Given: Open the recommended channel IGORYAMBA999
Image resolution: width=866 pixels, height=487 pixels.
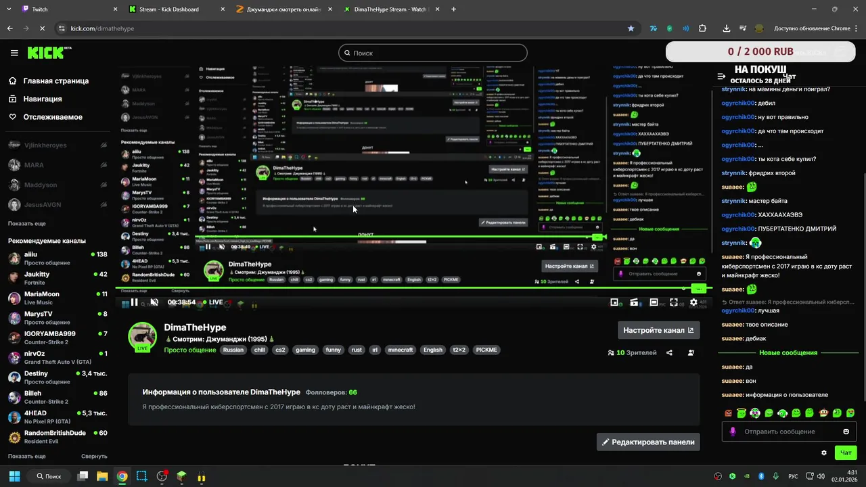Looking at the screenshot, I should 58,338.
